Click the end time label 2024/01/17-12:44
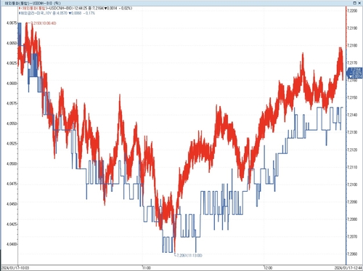The width and height of the screenshot is (363, 271). (348, 268)
